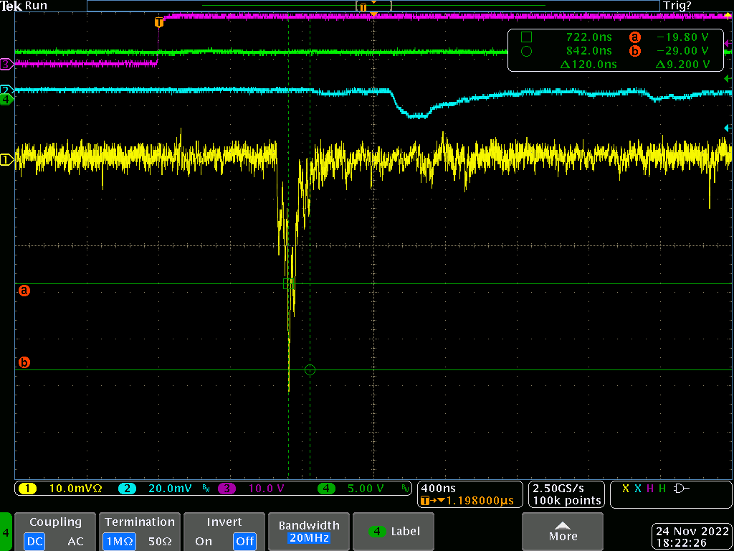The image size is (734, 551).
Task: Set coupling to AC
Action: 75,541
